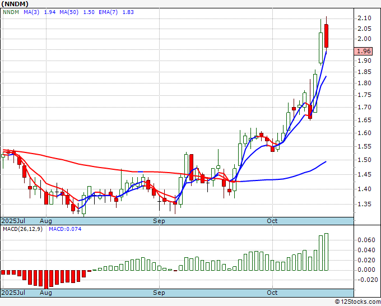Click the 1.85 price axis label
The height and width of the screenshot is (306, 381).
coord(364,72)
